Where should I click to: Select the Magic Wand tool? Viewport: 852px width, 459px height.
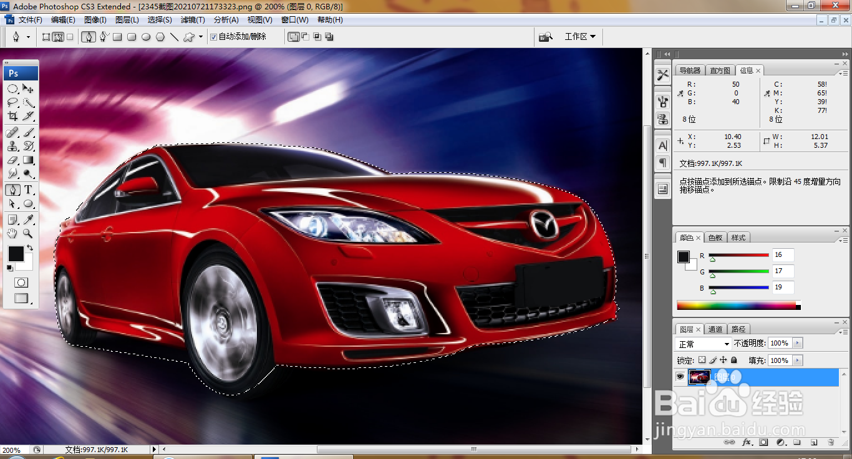(28, 102)
